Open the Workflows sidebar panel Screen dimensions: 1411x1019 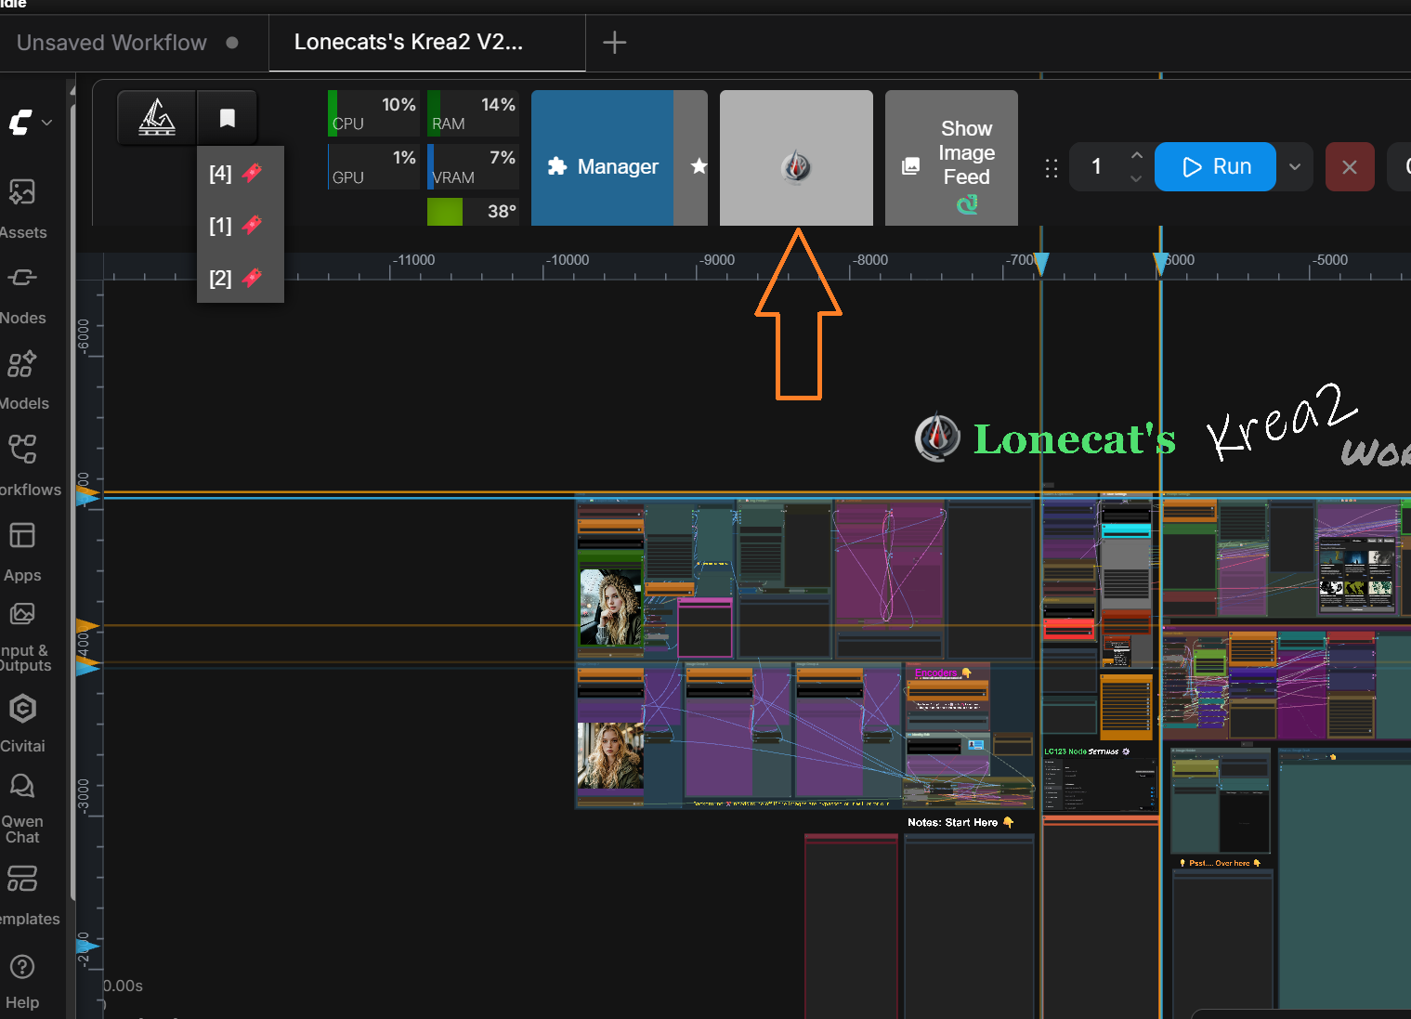click(x=23, y=465)
